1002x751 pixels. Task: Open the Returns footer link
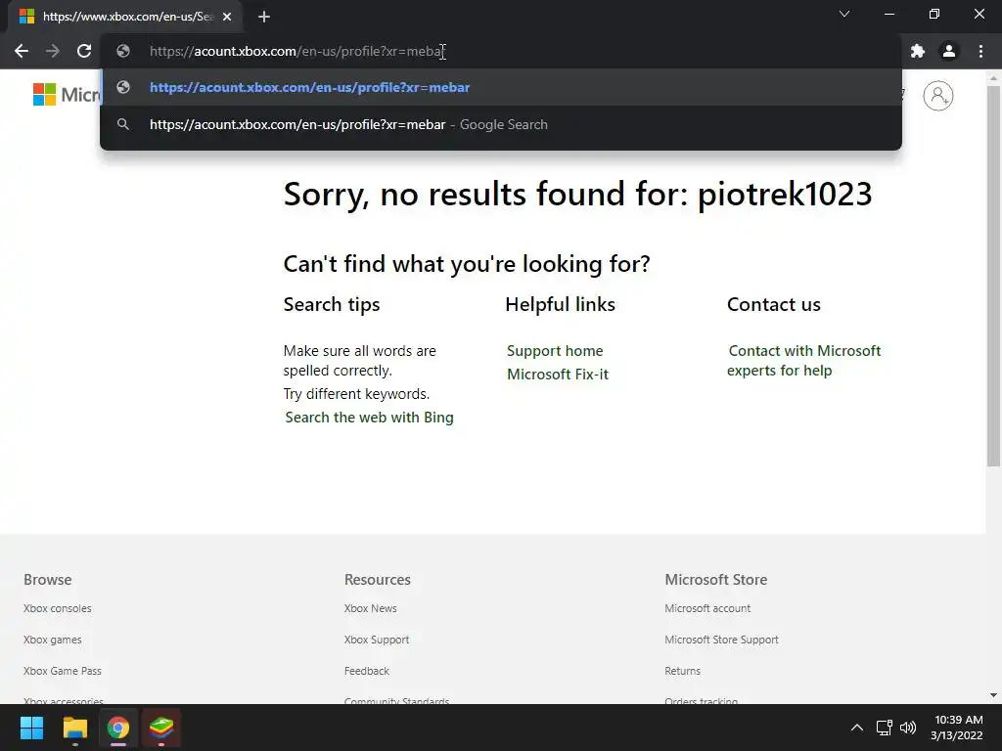point(682,671)
